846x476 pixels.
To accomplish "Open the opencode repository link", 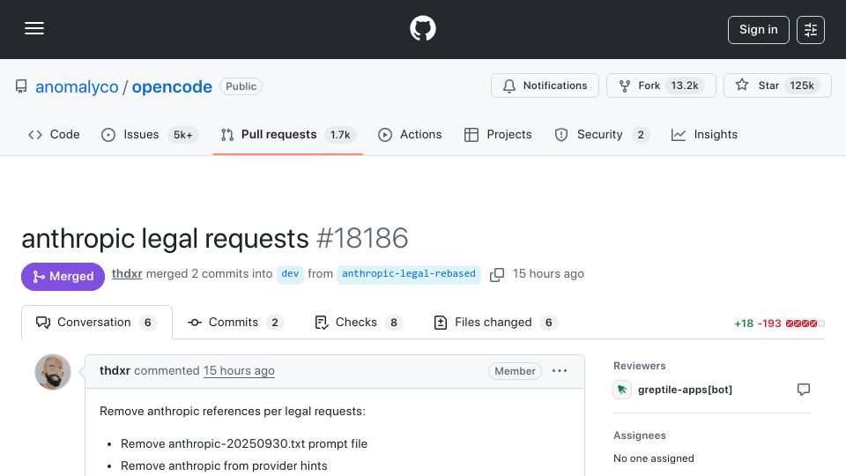I will point(172,86).
